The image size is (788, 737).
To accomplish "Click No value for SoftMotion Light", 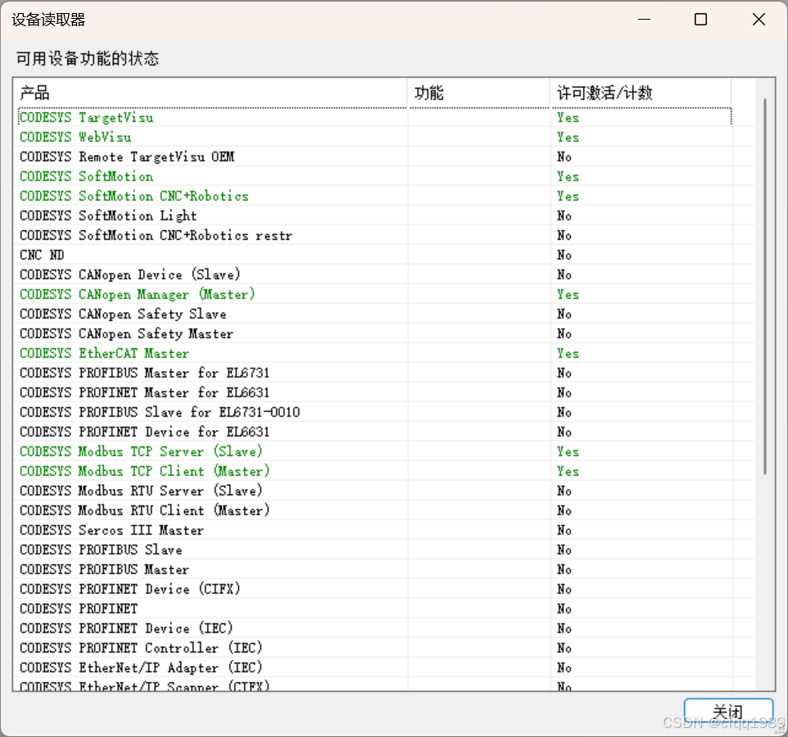I will coord(564,215).
